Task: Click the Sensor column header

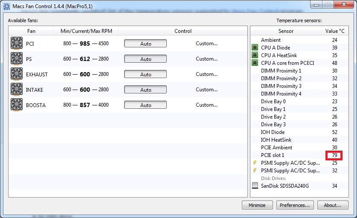Action: [286, 31]
